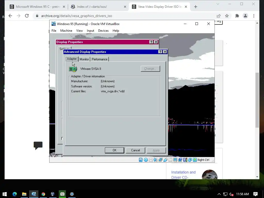Click the hard disk activity icon in VirtualBox status bar

(x=141, y=160)
